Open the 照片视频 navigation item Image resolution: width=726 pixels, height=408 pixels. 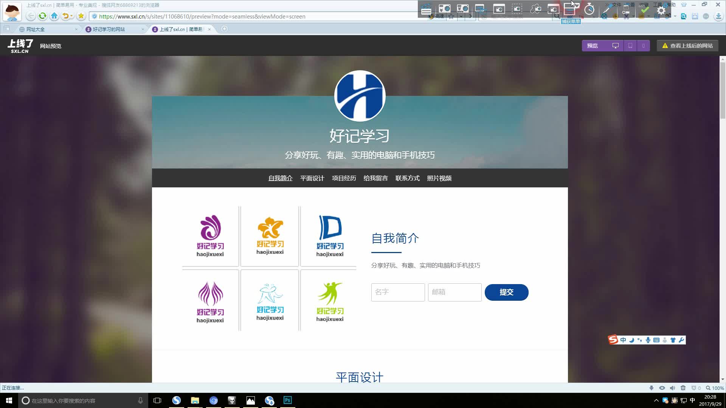[x=439, y=178]
